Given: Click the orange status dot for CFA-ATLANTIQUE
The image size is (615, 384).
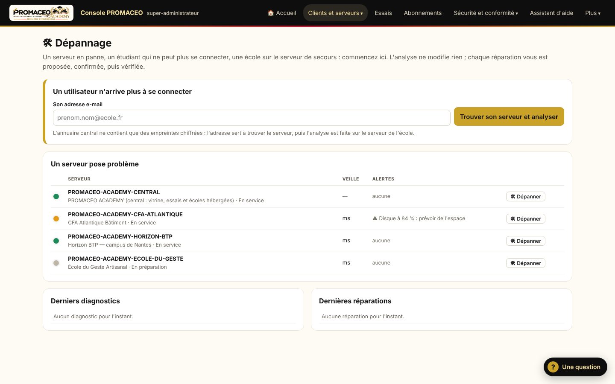Looking at the screenshot, I should click(56, 219).
